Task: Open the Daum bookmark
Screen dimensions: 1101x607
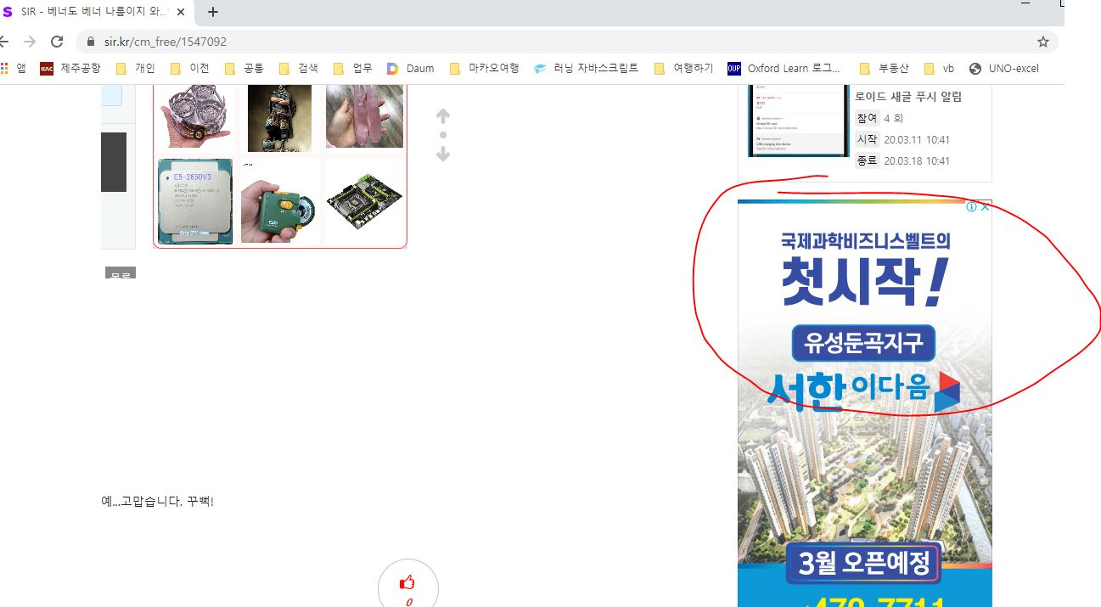Action: (x=411, y=69)
